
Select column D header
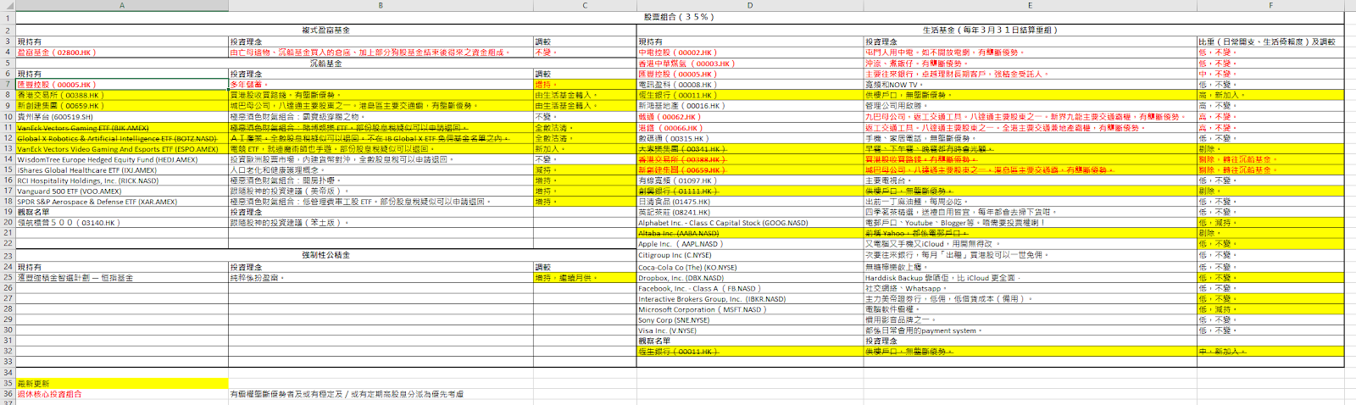click(x=750, y=5)
